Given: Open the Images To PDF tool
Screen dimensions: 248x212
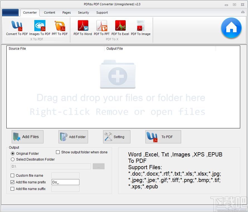Looking at the screenshot, I should [40, 28].
